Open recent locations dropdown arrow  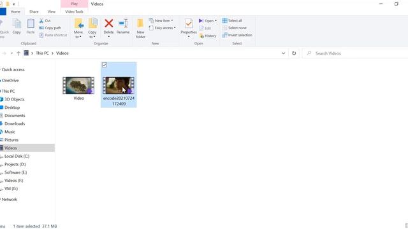[11, 53]
